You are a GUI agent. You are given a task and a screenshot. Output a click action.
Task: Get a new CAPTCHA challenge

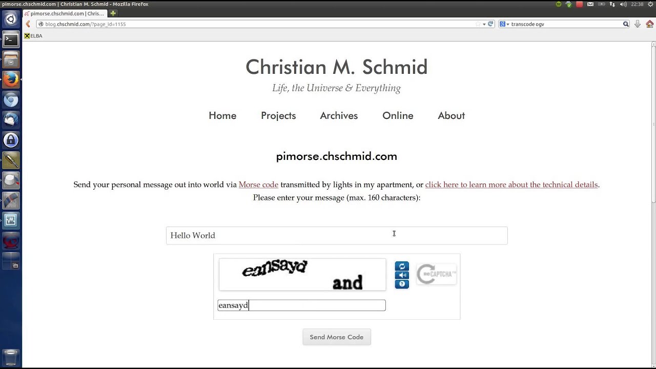(x=402, y=266)
